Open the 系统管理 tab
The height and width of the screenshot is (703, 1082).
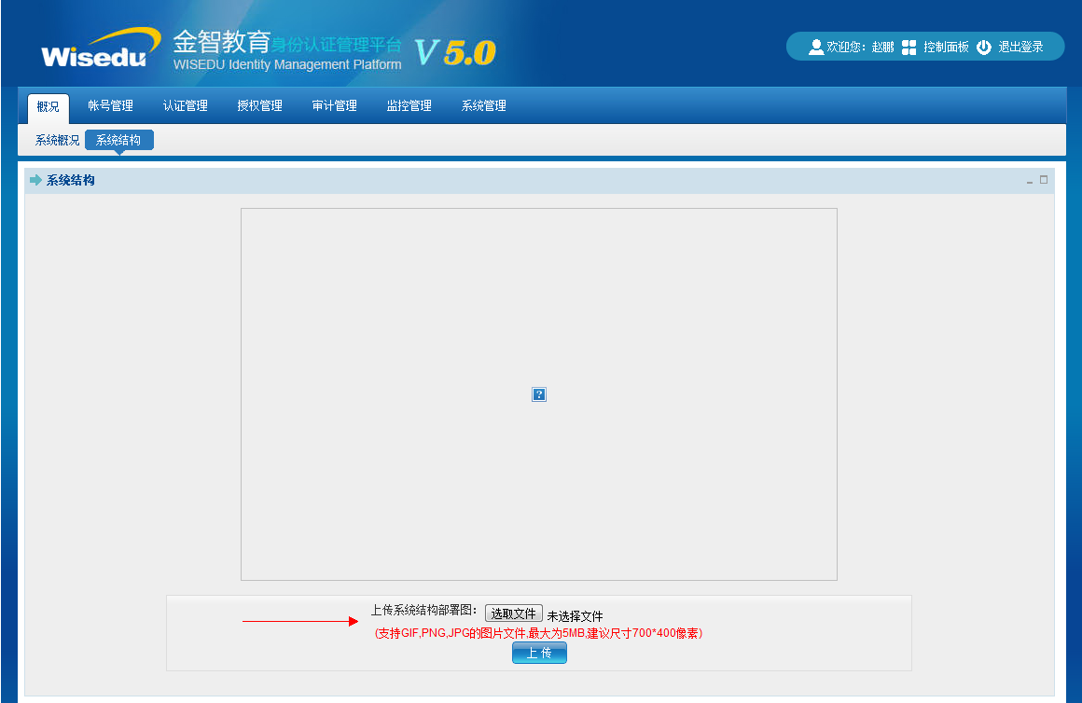(484, 106)
